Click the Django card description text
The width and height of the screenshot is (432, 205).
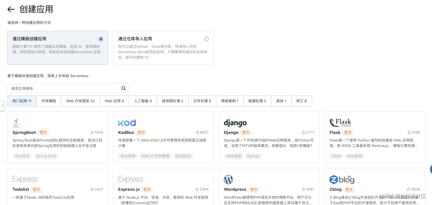(268, 143)
